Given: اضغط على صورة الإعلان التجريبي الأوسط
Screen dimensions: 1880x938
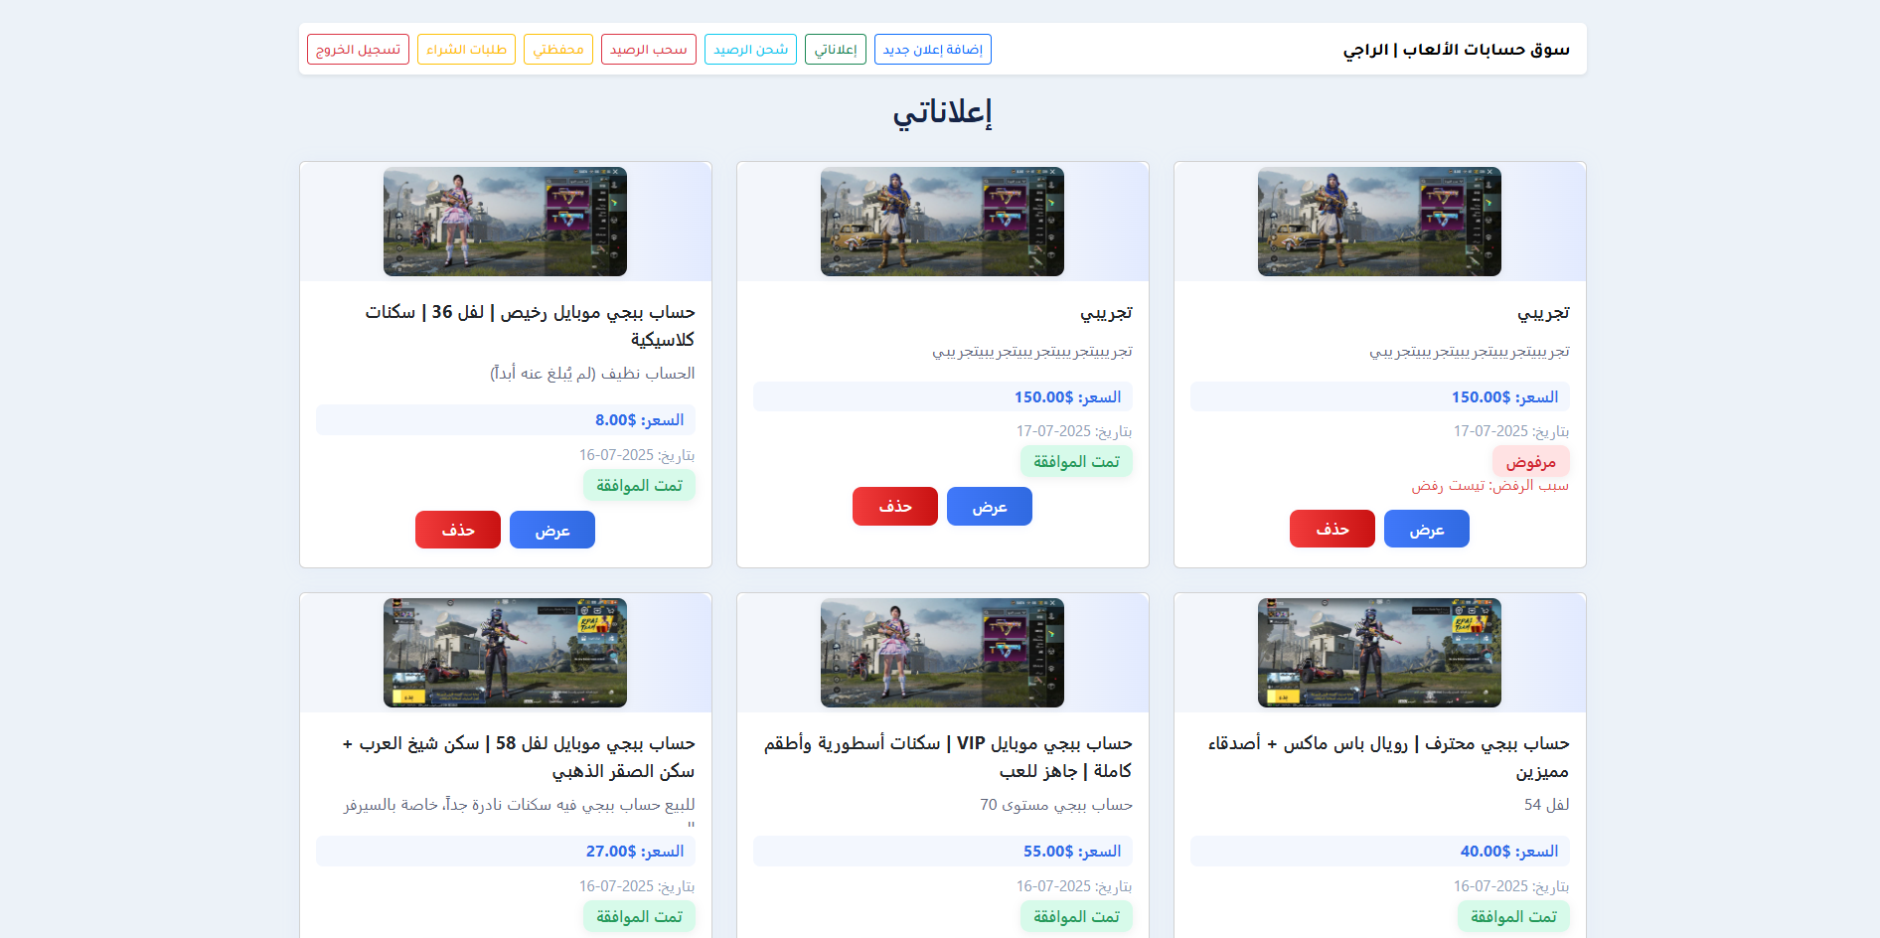Looking at the screenshot, I should [x=942, y=222].
